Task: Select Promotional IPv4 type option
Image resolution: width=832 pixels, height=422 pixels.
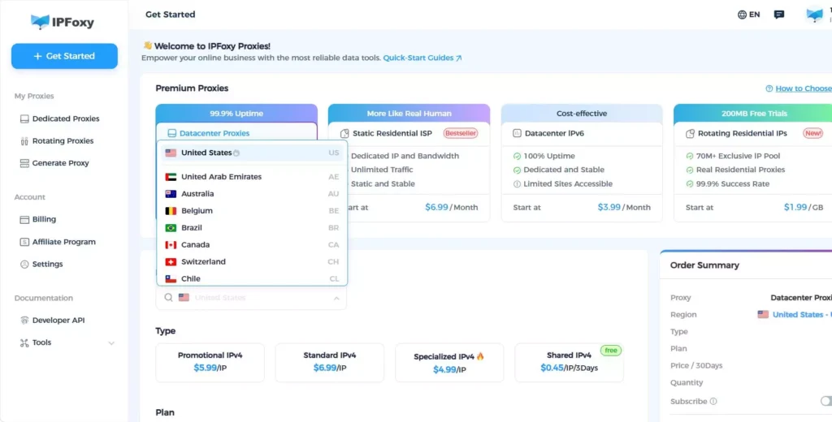Action: click(210, 362)
